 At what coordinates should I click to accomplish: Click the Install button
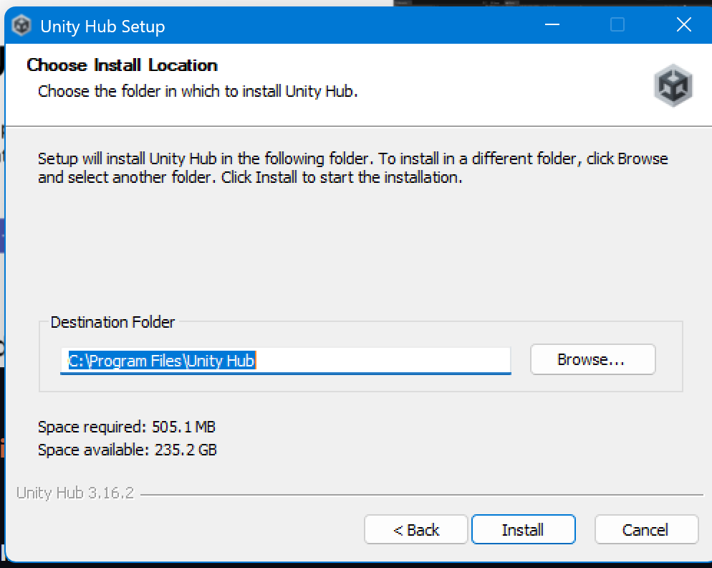pos(523,529)
